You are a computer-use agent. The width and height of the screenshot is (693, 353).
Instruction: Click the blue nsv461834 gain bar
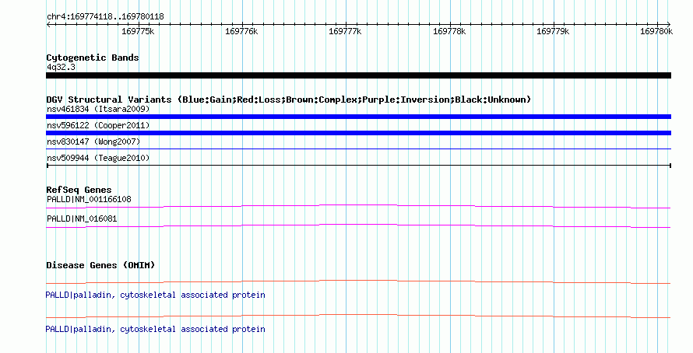pyautogui.click(x=358, y=117)
